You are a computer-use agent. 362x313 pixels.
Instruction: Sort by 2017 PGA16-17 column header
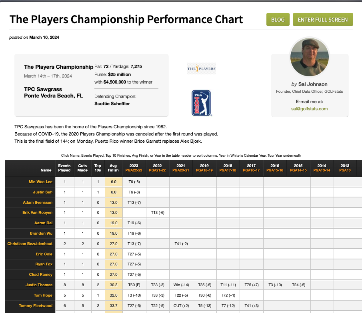click(x=251, y=168)
